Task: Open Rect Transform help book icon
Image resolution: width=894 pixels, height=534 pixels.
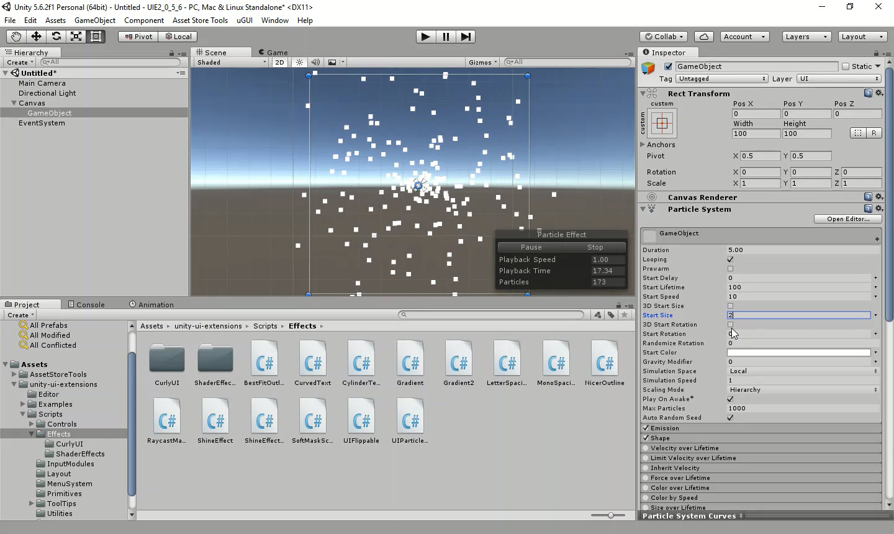Action: click(x=868, y=93)
